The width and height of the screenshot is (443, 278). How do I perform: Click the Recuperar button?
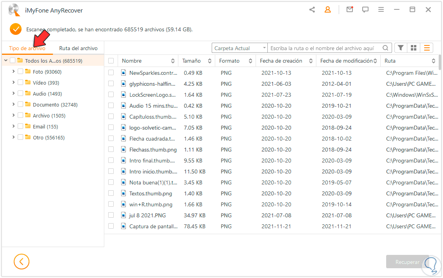coord(407,262)
